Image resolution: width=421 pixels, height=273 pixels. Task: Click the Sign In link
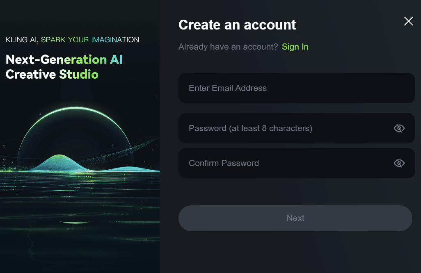(x=295, y=47)
